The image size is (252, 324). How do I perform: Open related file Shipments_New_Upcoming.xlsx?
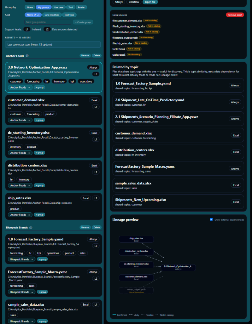tap(178, 202)
